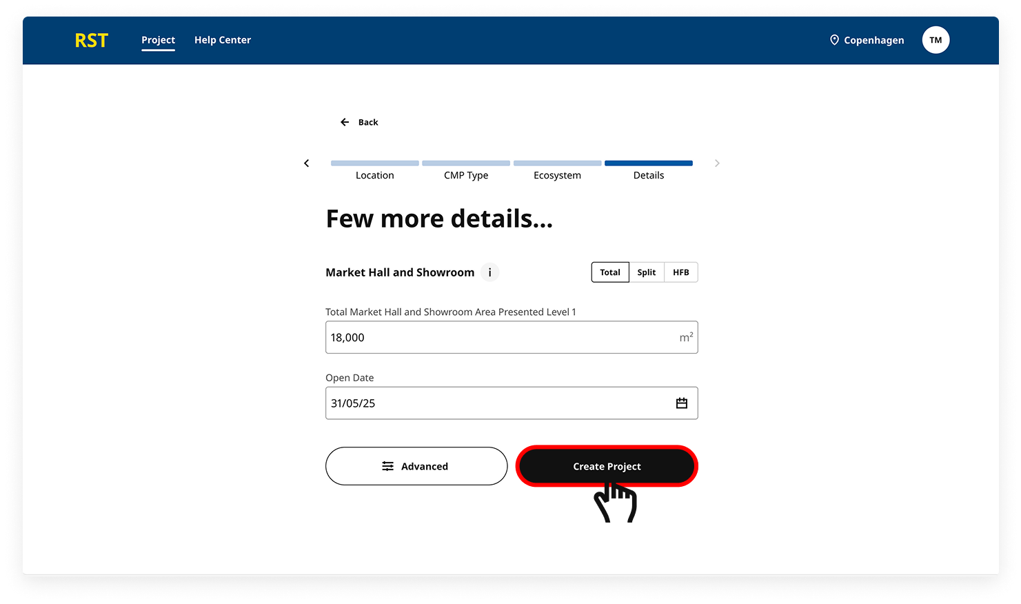Jump to the Location step
The width and height of the screenshot is (1021, 604).
[374, 170]
